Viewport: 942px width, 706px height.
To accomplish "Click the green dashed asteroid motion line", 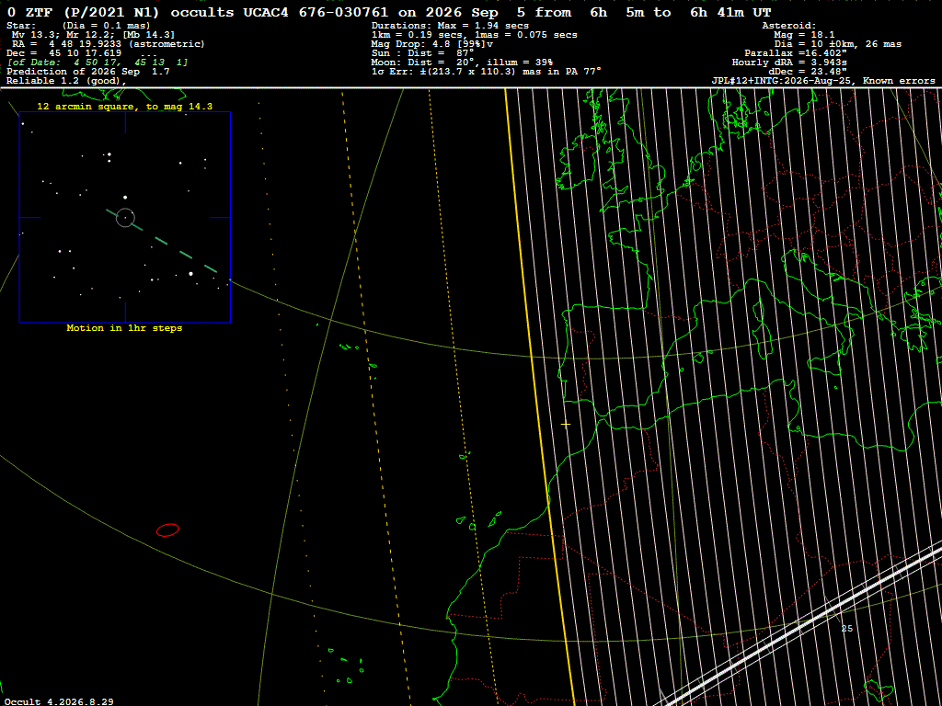I will pyautogui.click(x=162, y=242).
